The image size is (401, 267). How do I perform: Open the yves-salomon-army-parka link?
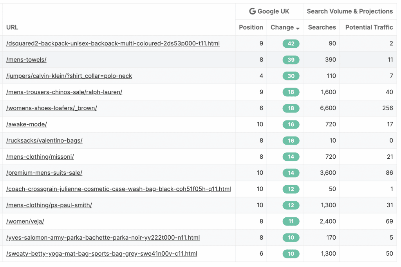click(103, 238)
